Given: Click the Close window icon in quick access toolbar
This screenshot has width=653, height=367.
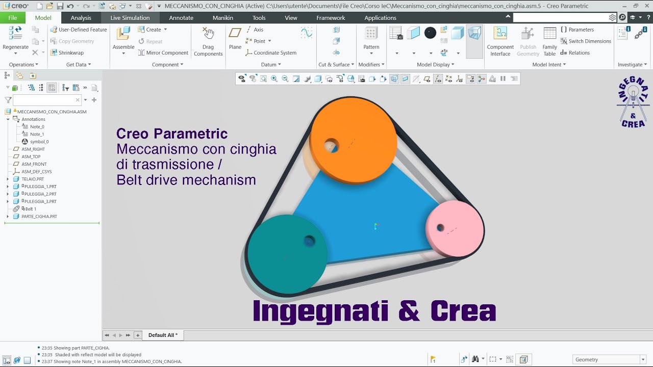Looking at the screenshot, I should (x=139, y=6).
